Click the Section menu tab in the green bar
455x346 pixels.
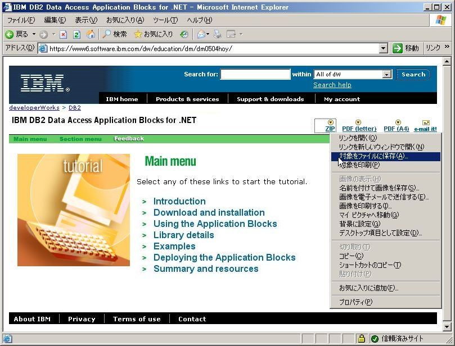(80, 139)
